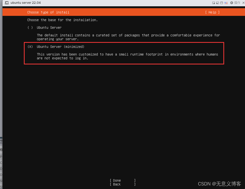
Task: Click the description 'This version has been customized'
Action: 127,56
